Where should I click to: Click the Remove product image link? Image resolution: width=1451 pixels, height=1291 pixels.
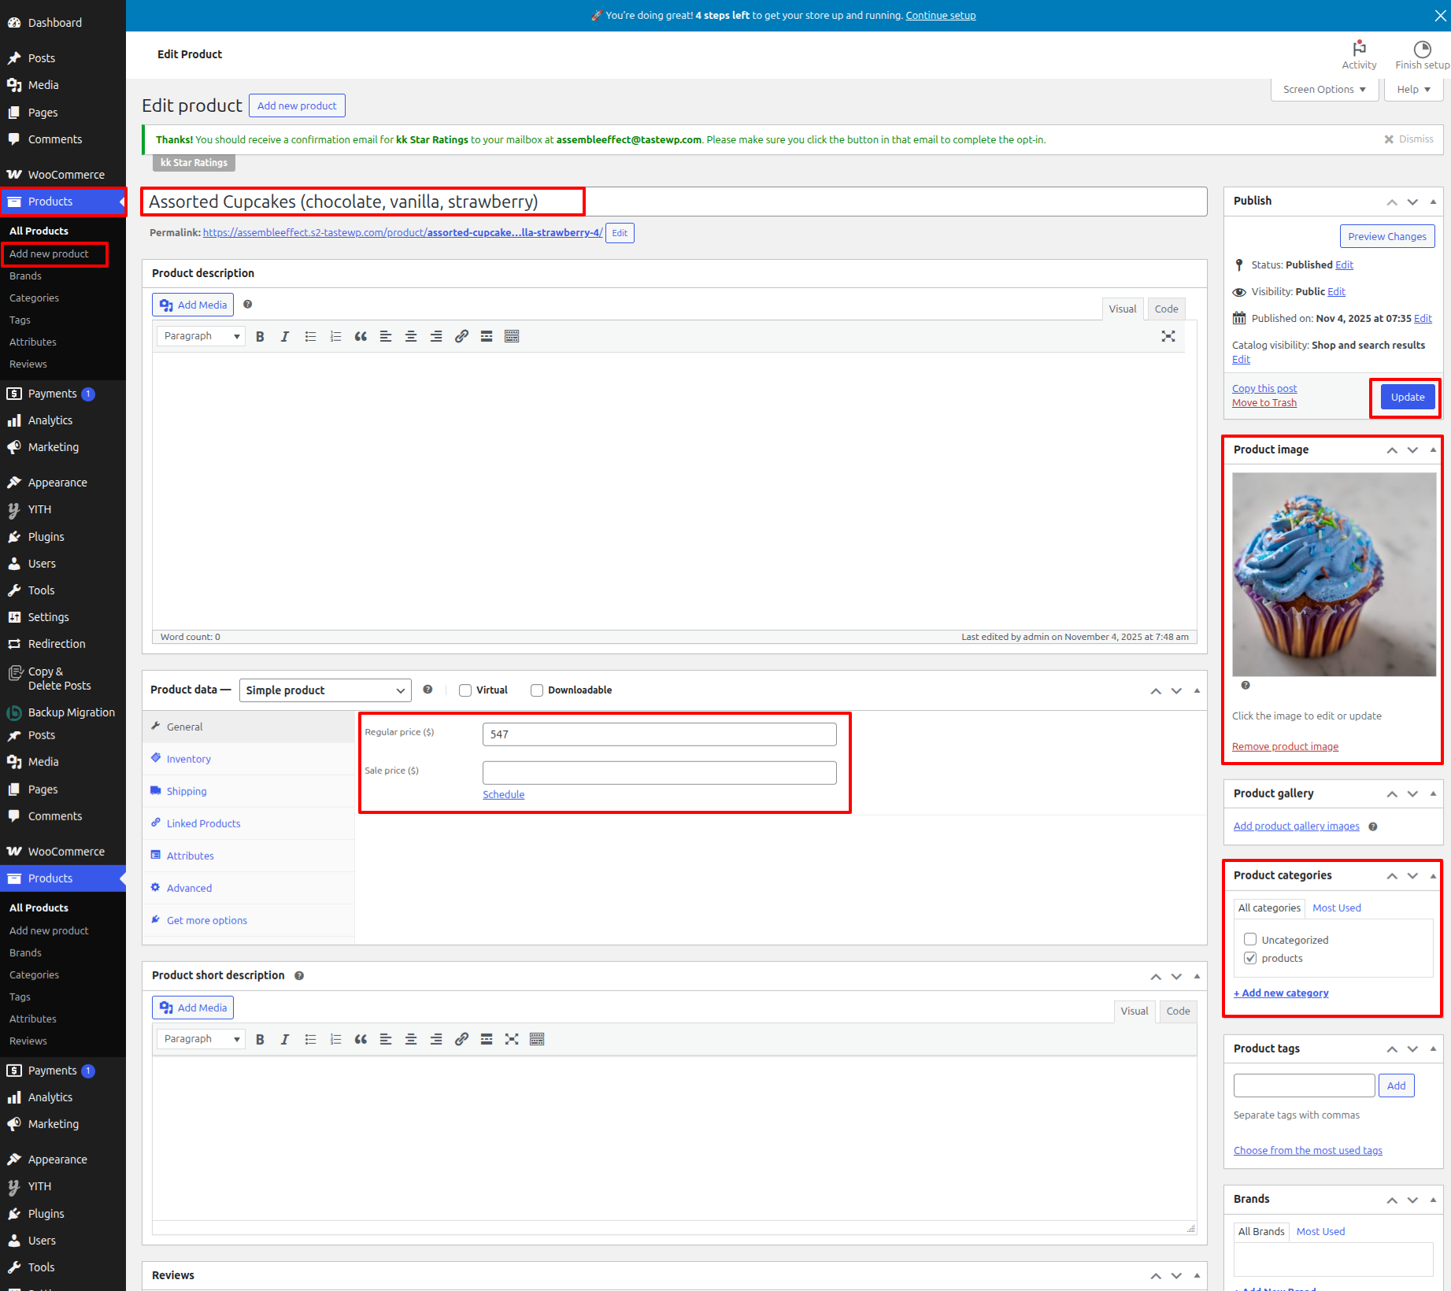click(1285, 746)
